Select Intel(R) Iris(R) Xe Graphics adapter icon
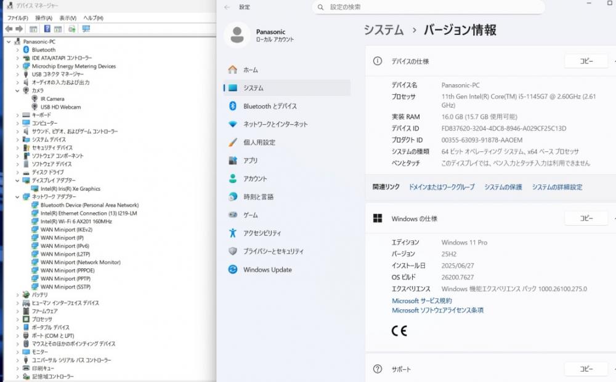 [x=34, y=189]
